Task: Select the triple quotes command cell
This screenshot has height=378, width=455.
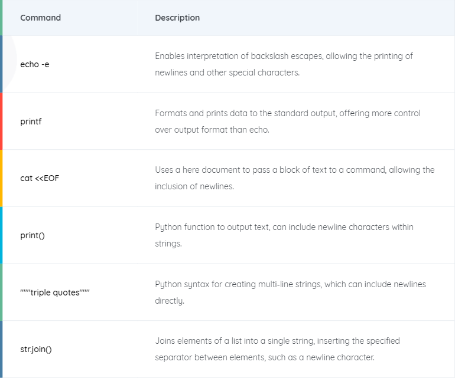Action: [x=55, y=292]
